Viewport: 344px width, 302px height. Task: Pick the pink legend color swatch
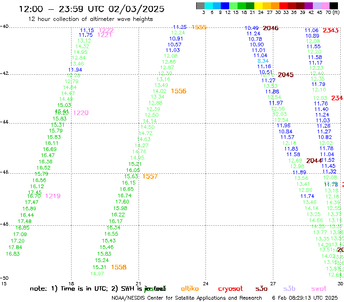(x=325, y=6)
